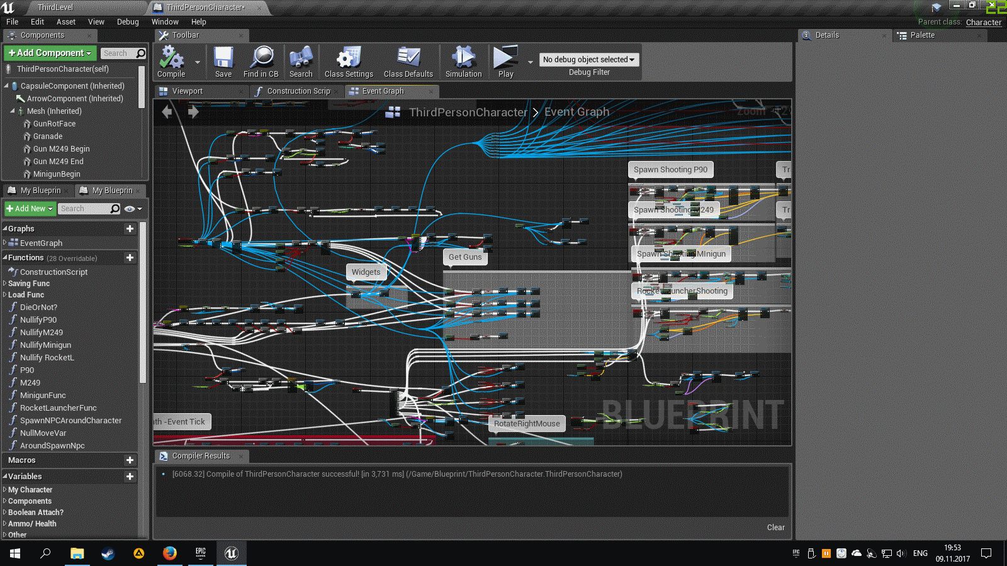Screen dimensions: 1007x566
Task: Open Class Settings
Action: (x=349, y=58)
